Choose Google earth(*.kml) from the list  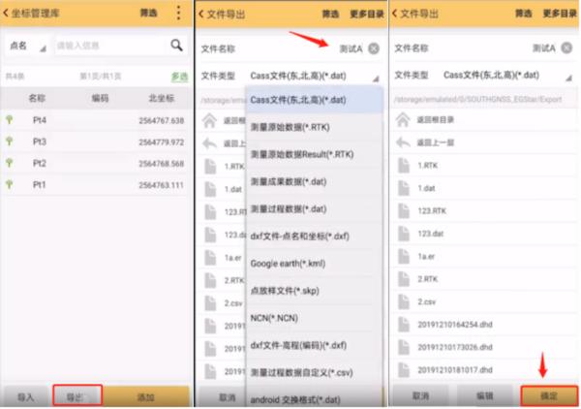pyautogui.click(x=314, y=264)
